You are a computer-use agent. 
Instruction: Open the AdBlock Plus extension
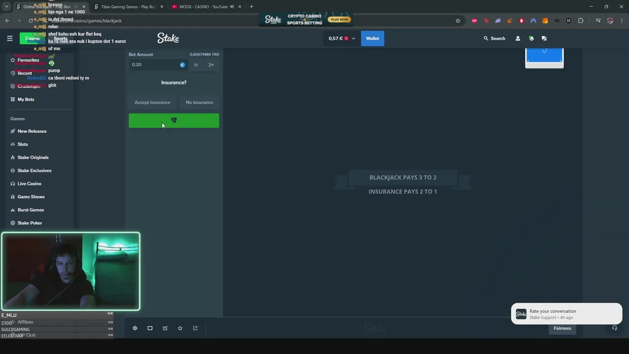click(474, 21)
